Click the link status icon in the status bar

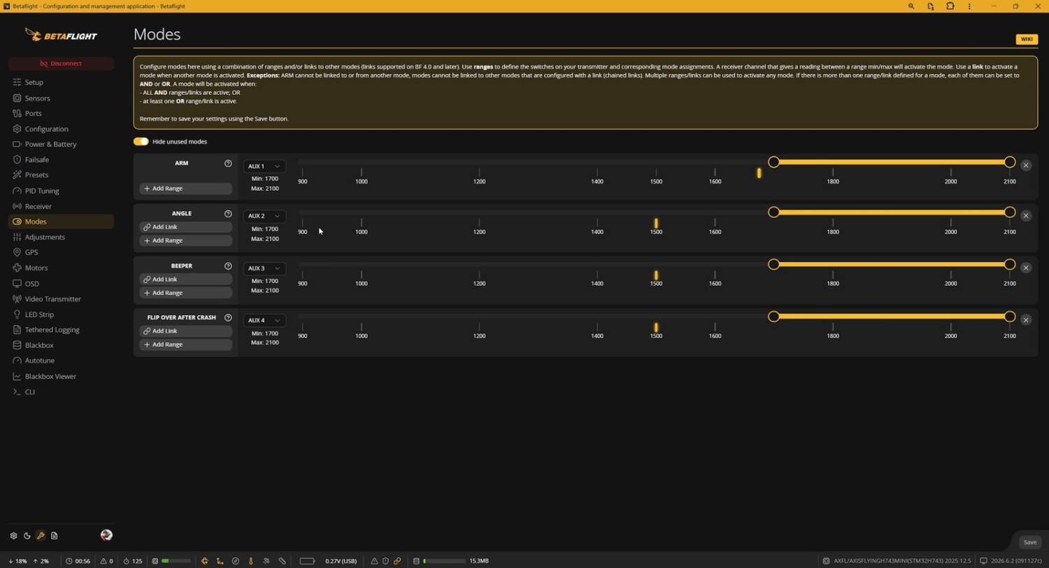click(397, 561)
